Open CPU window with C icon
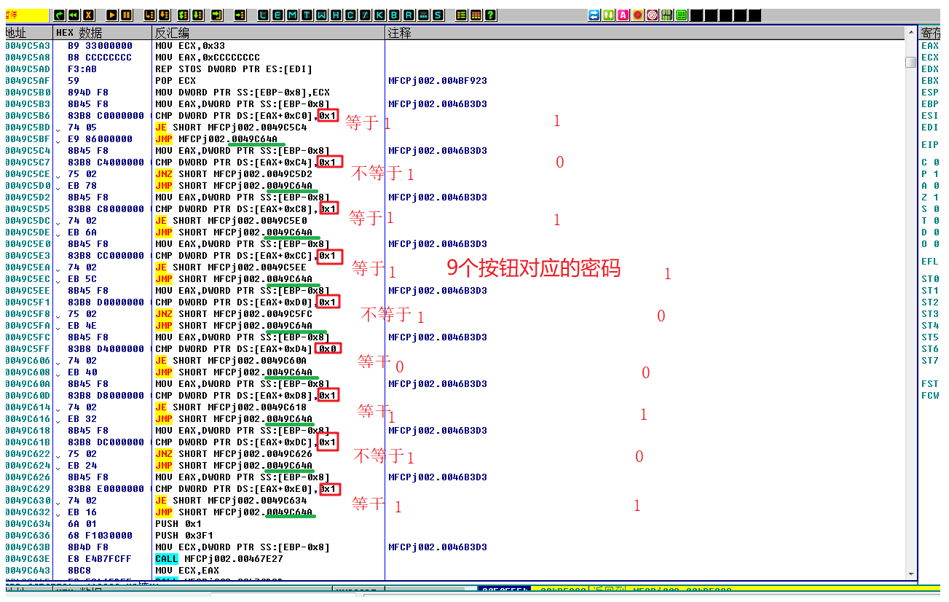This screenshot has height=602, width=949. [351, 15]
